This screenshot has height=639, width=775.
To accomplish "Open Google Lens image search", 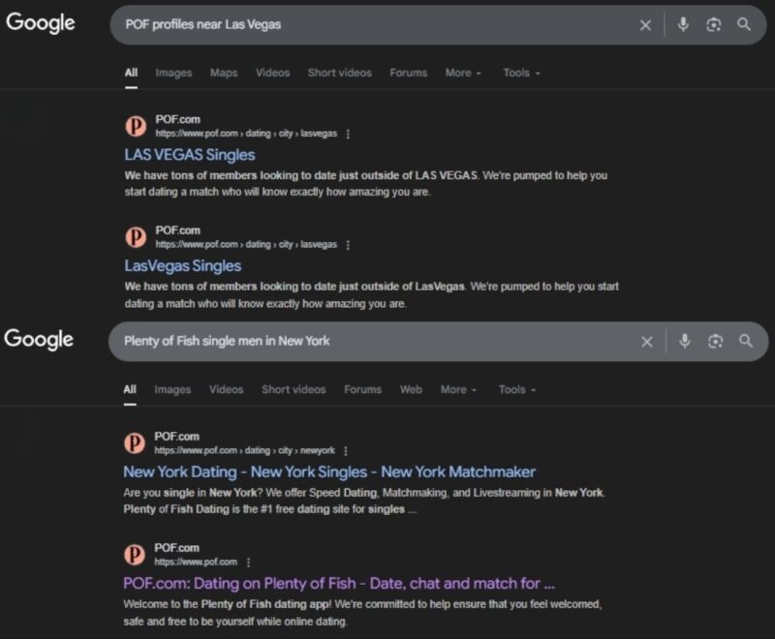I will click(714, 26).
